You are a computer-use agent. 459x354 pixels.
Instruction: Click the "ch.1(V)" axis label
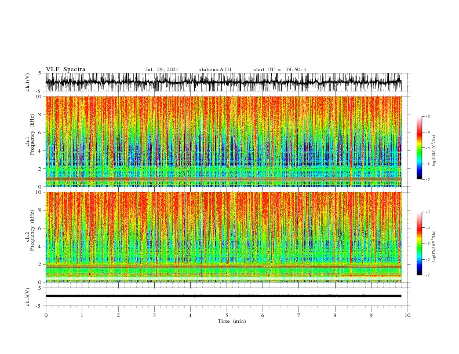click(x=28, y=82)
